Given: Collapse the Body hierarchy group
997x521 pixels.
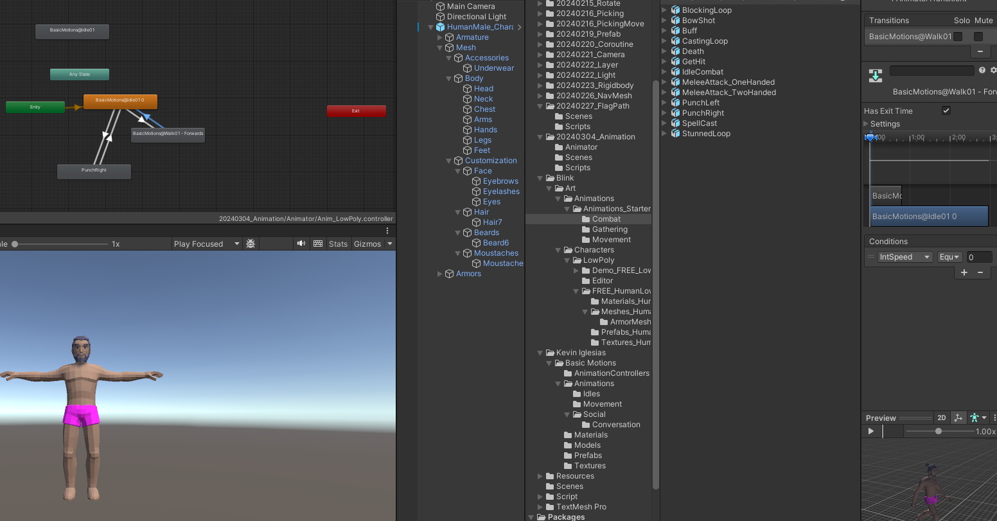Looking at the screenshot, I should point(449,78).
